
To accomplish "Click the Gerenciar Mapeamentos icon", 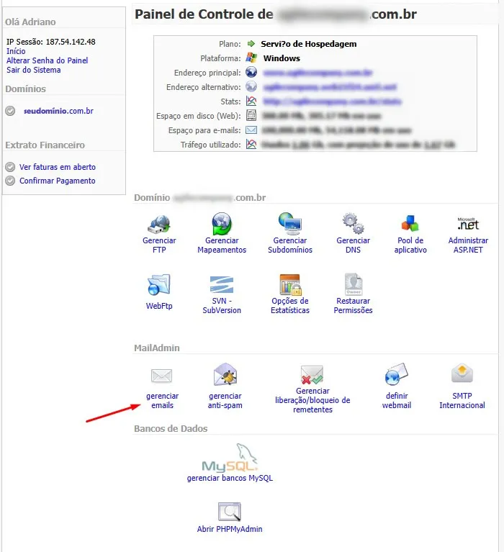I will (x=222, y=222).
